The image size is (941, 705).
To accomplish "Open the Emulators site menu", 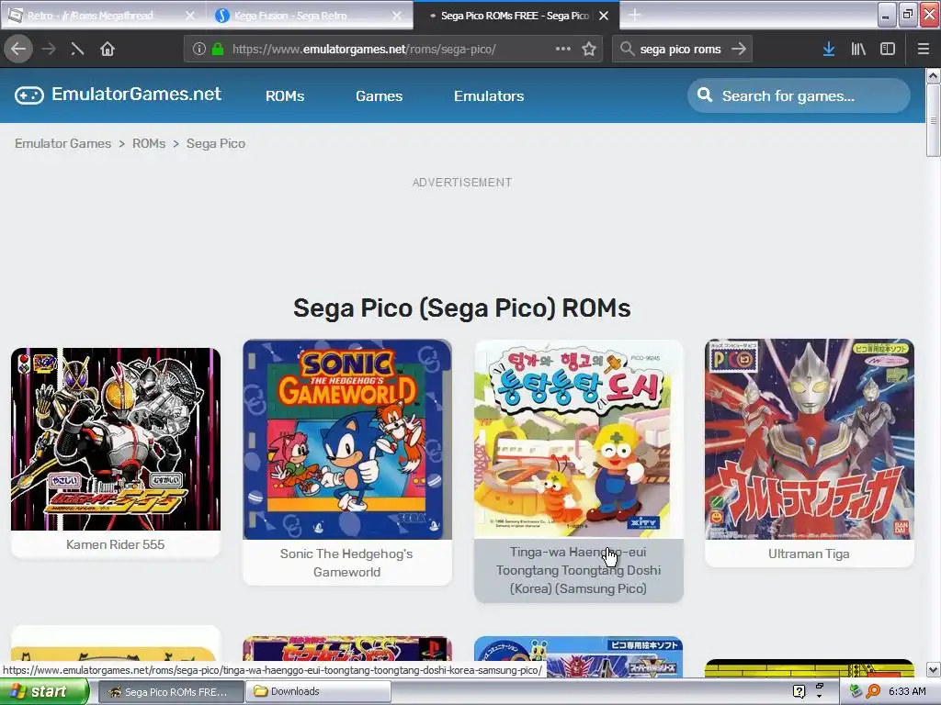I will pos(489,95).
